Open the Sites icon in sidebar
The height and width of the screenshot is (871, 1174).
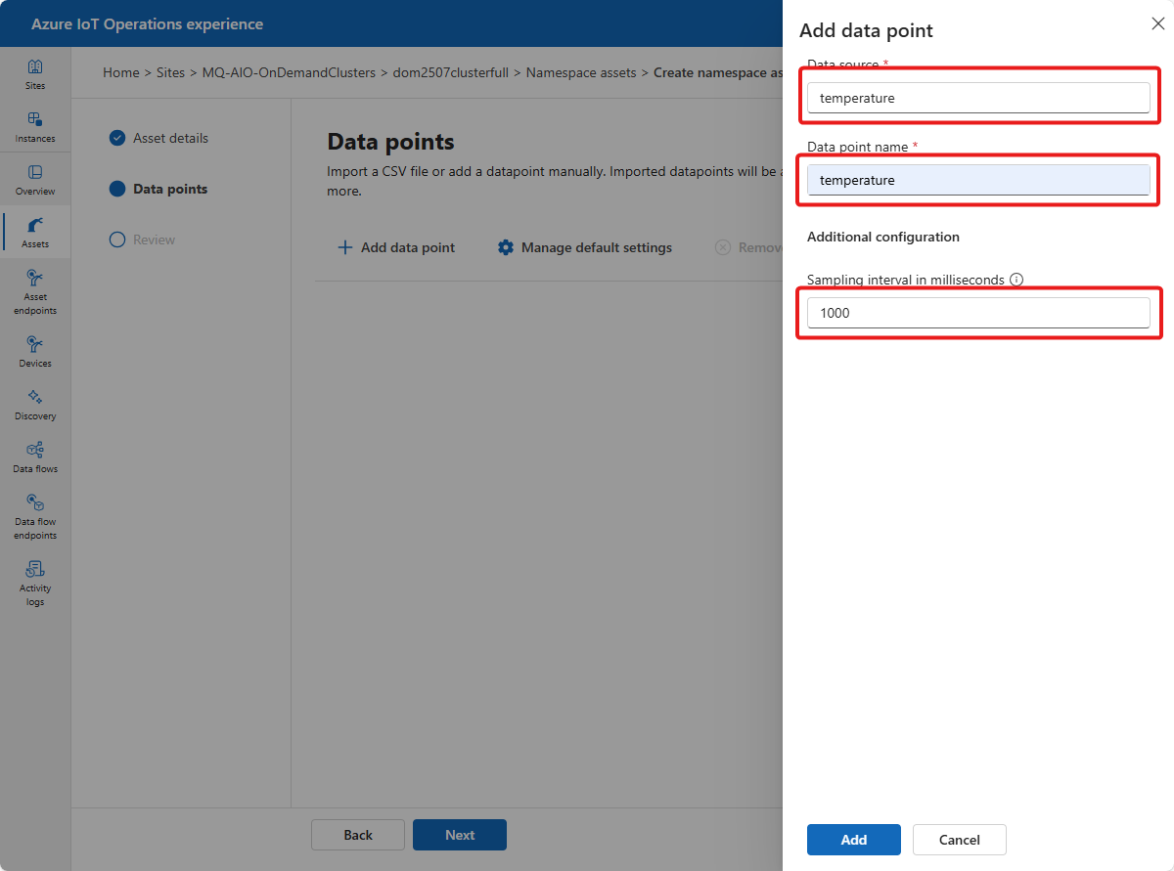35,74
